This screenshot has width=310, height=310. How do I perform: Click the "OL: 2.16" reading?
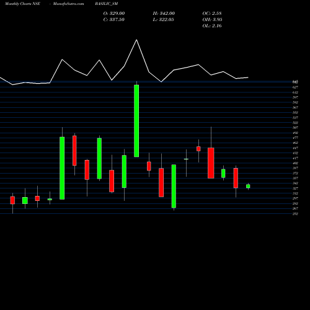pos(212,25)
